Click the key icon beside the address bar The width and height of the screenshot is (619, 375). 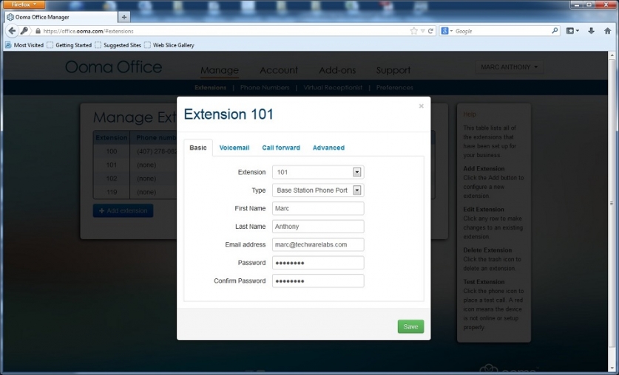[x=24, y=31]
